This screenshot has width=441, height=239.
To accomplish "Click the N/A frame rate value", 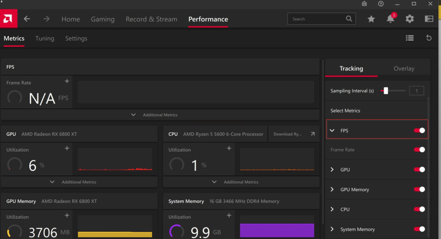I will coord(42,98).
